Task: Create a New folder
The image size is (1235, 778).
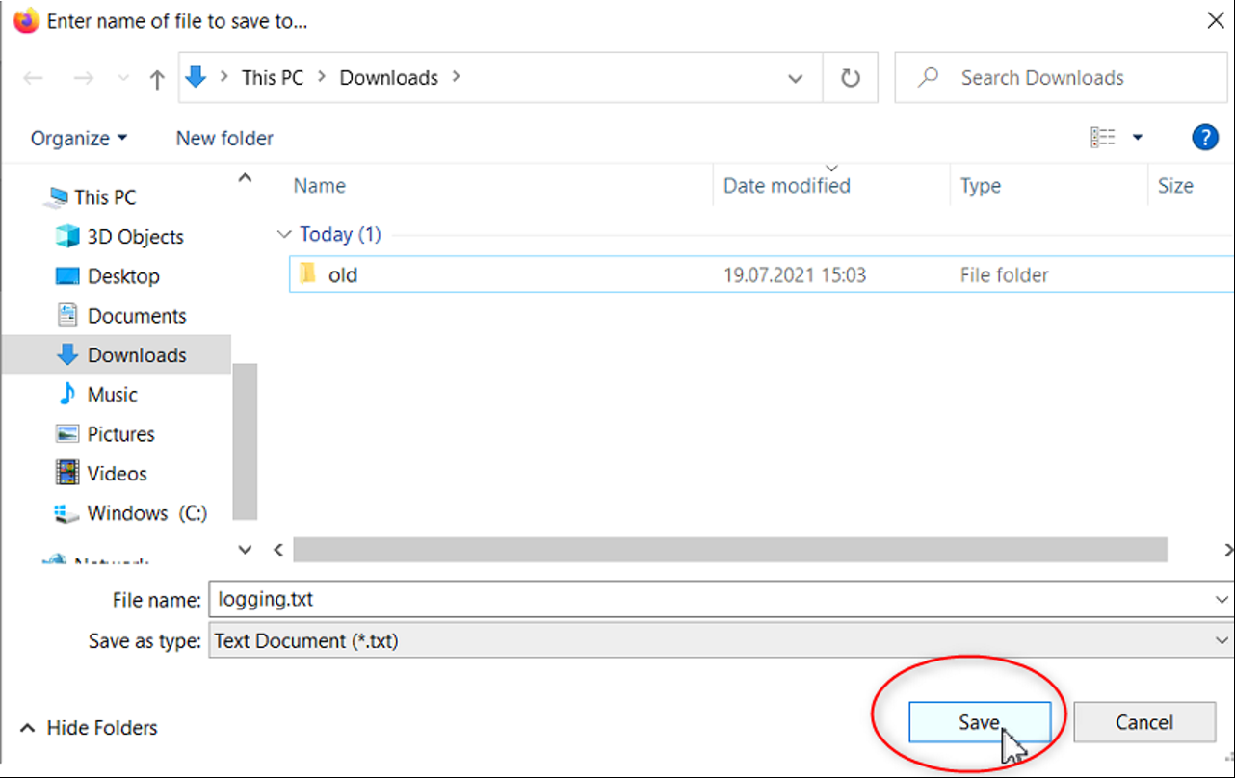Action: [224, 139]
